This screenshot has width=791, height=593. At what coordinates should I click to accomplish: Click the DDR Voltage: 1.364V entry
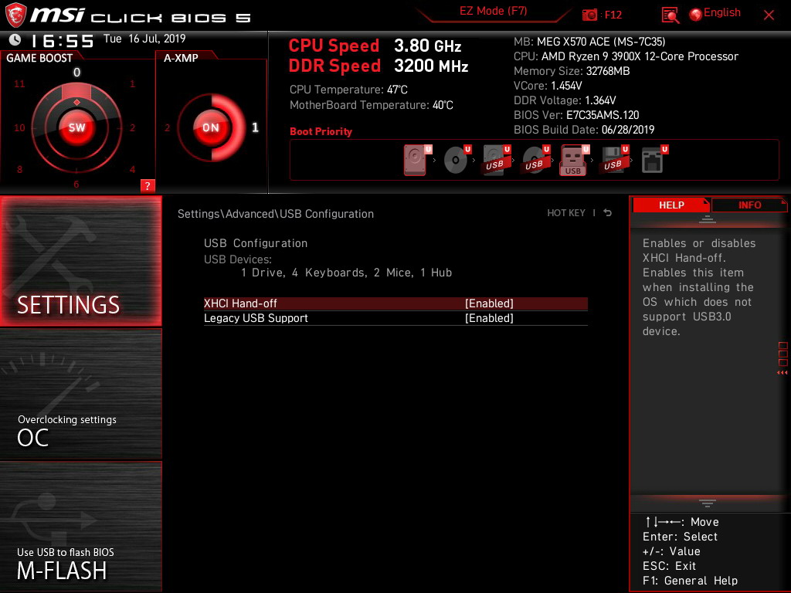(565, 100)
